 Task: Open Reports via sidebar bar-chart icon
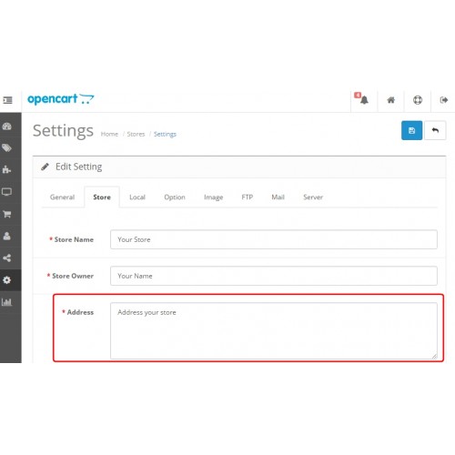pyautogui.click(x=6, y=302)
